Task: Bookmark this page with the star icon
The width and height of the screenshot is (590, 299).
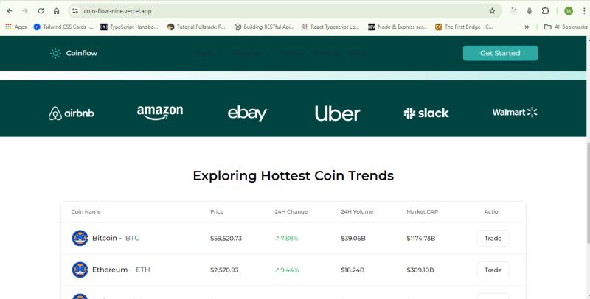Action: coord(492,11)
